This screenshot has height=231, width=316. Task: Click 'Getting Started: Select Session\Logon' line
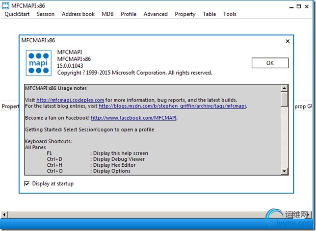click(89, 129)
